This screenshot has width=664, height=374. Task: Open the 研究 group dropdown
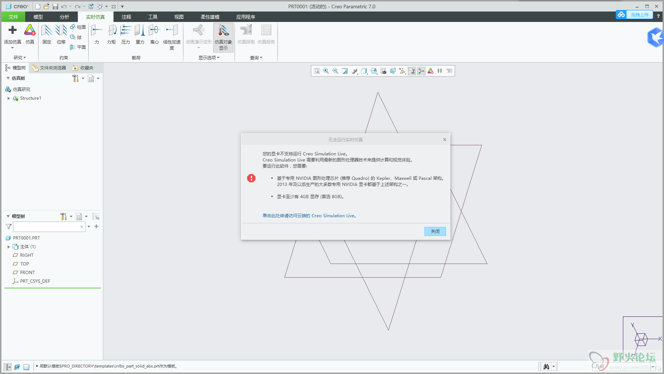tap(20, 58)
